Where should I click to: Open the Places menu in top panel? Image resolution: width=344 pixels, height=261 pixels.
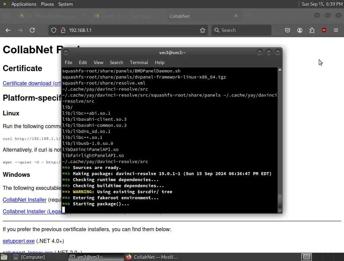coord(47,4)
